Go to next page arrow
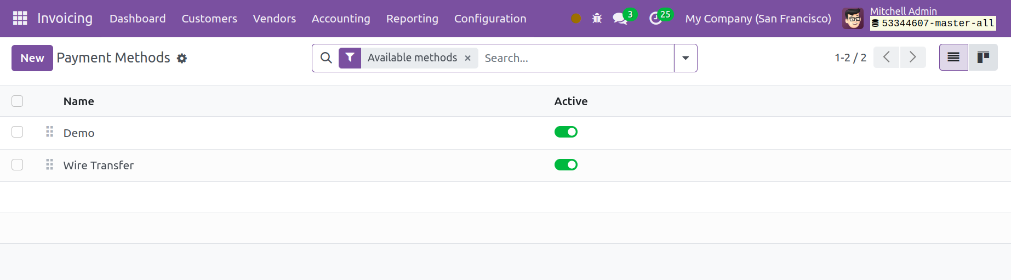This screenshot has width=1011, height=280. point(913,58)
